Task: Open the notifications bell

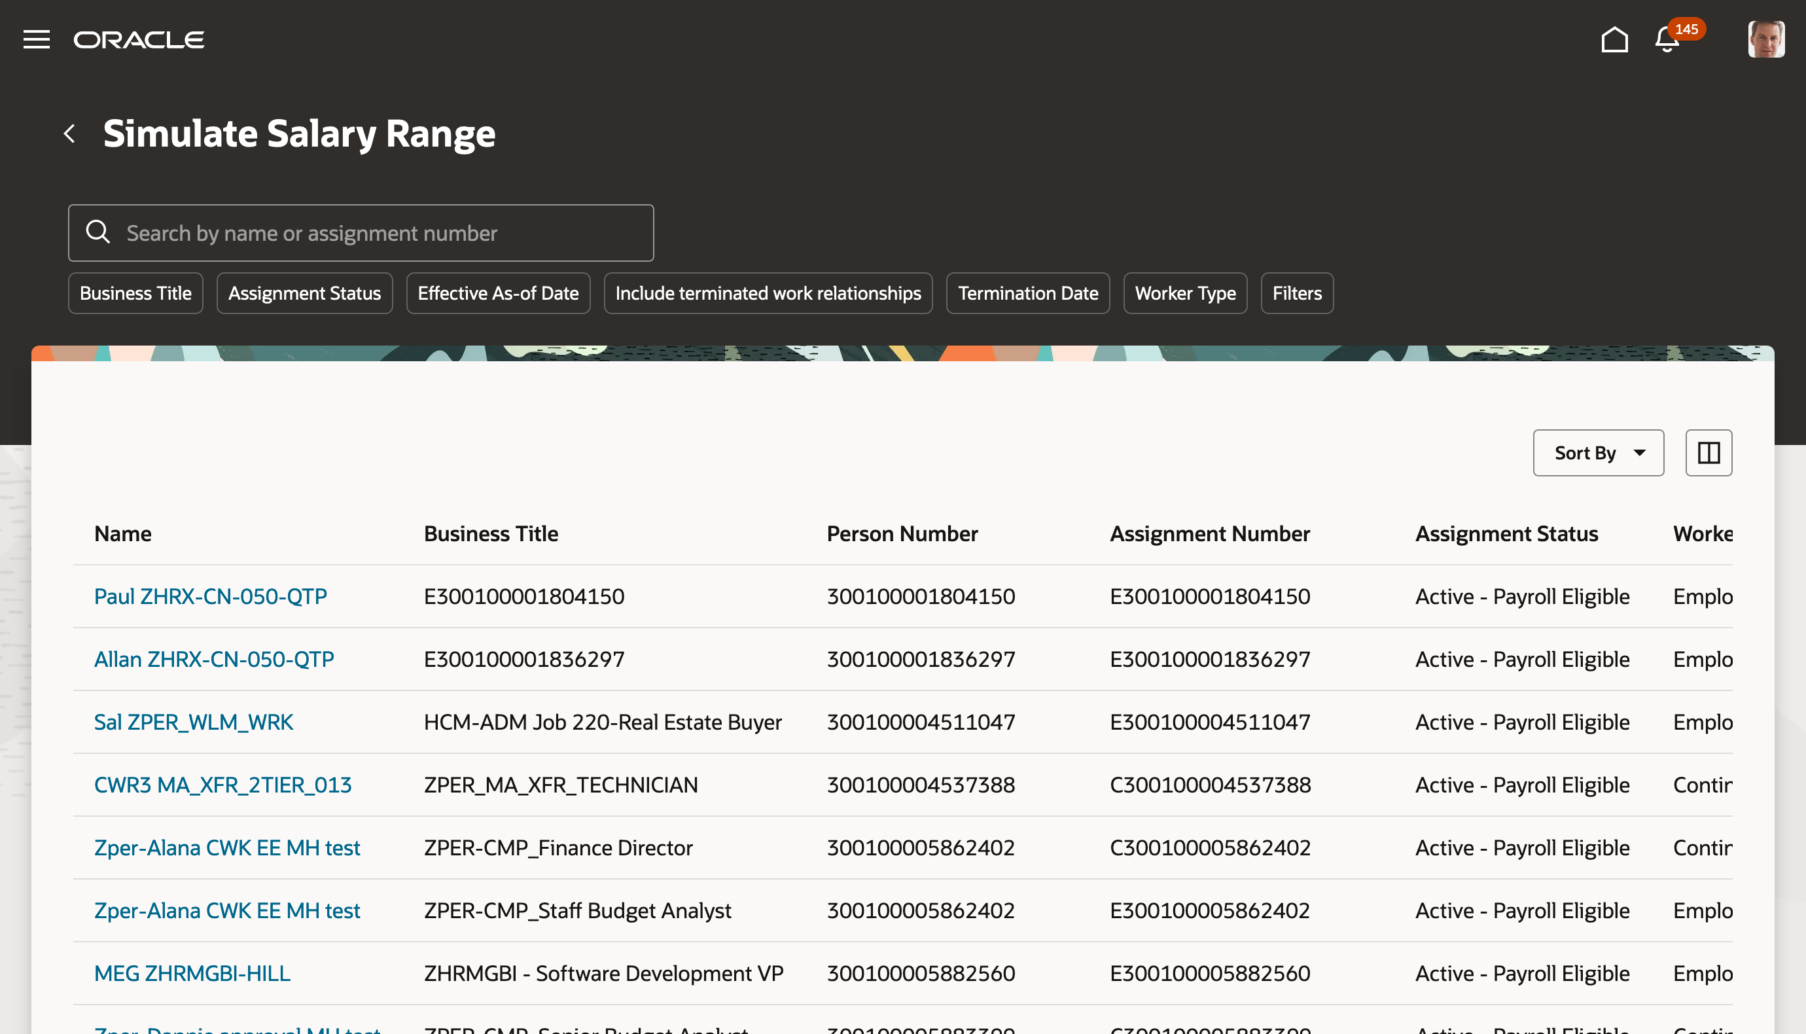Action: click(x=1666, y=40)
